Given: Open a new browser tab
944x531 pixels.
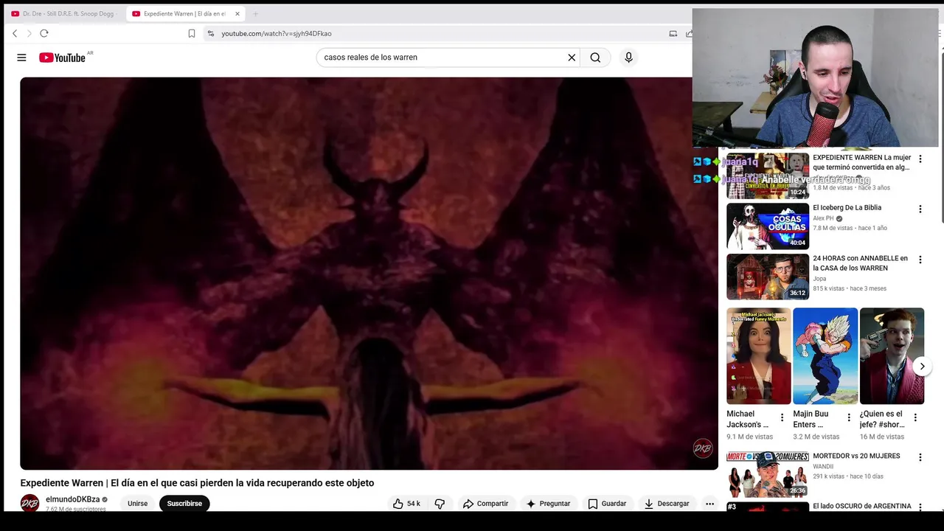Looking at the screenshot, I should coord(255,13).
